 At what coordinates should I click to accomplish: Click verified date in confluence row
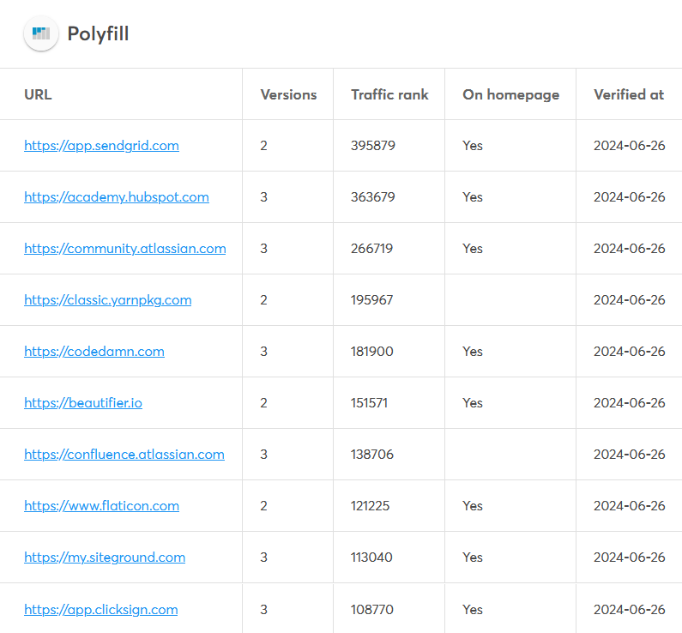(630, 455)
